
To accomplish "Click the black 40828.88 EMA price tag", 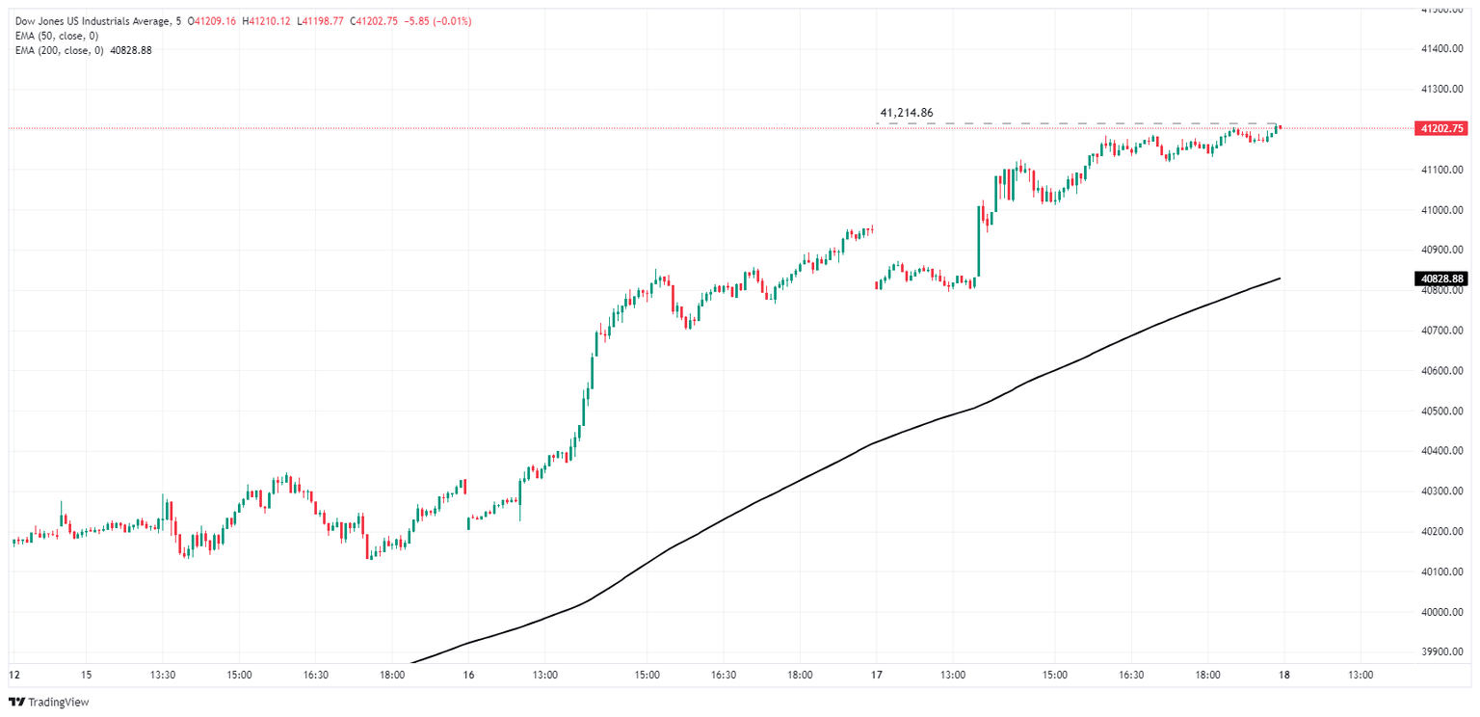I will (1441, 279).
